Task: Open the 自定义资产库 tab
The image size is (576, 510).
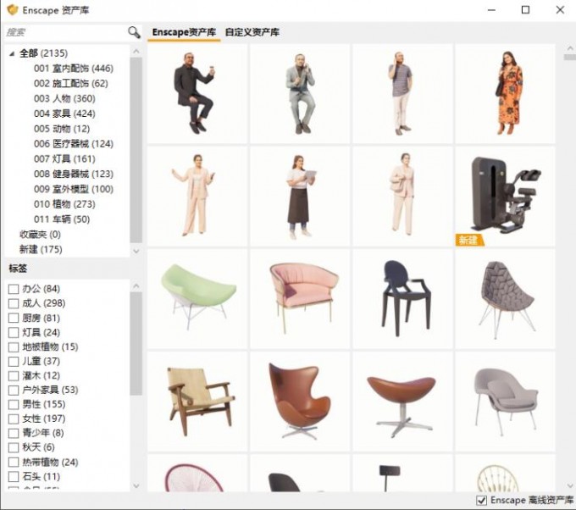Action: coord(252,32)
